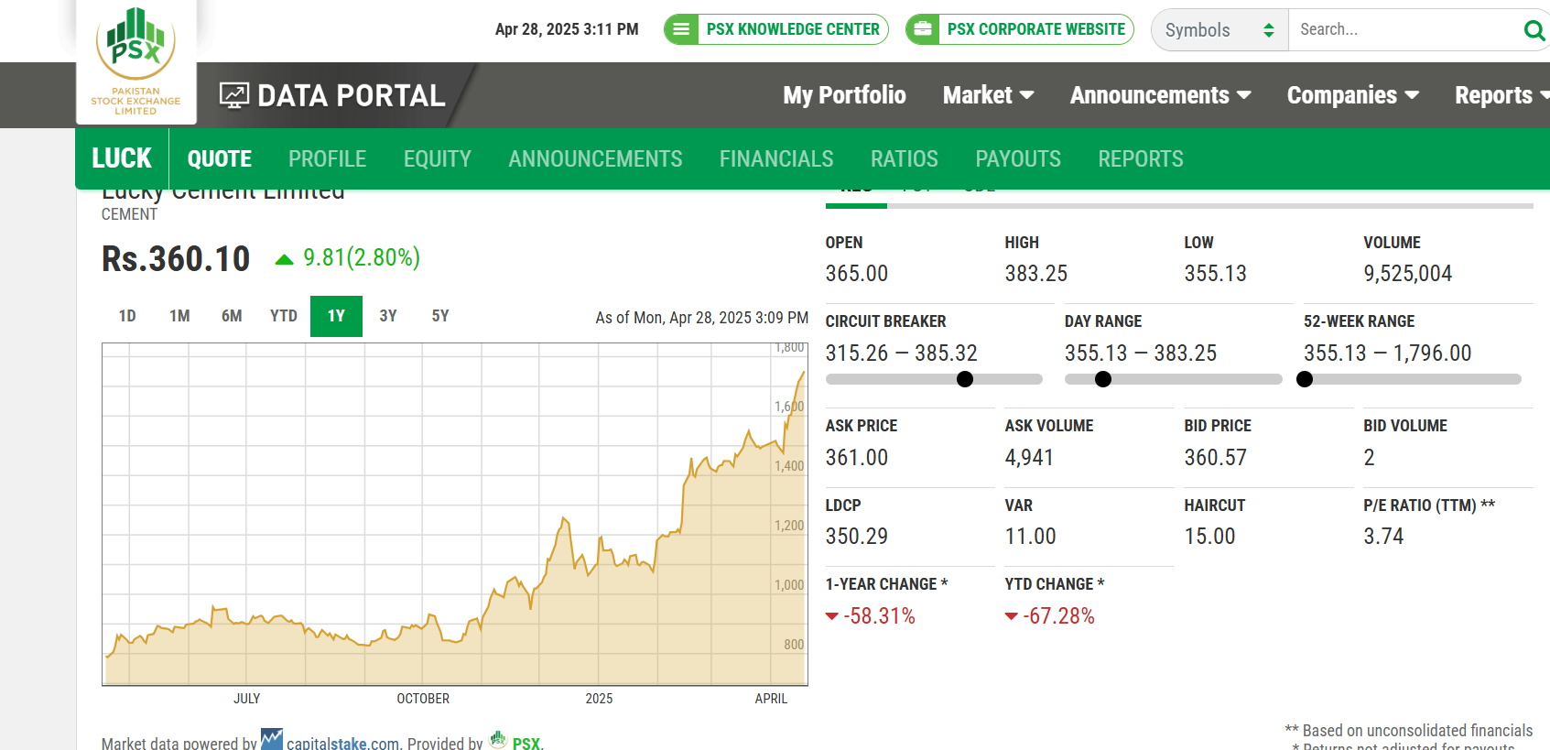Click the 9.81(2.80%) change value
Screen dimensions: 1550x750
coord(362,258)
